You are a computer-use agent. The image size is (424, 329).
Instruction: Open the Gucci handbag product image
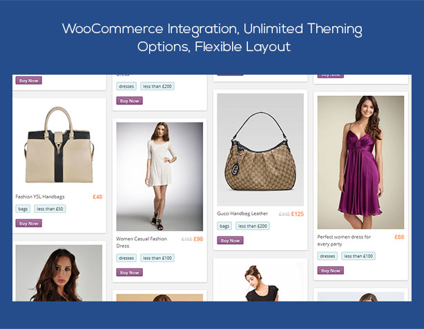tap(260, 149)
